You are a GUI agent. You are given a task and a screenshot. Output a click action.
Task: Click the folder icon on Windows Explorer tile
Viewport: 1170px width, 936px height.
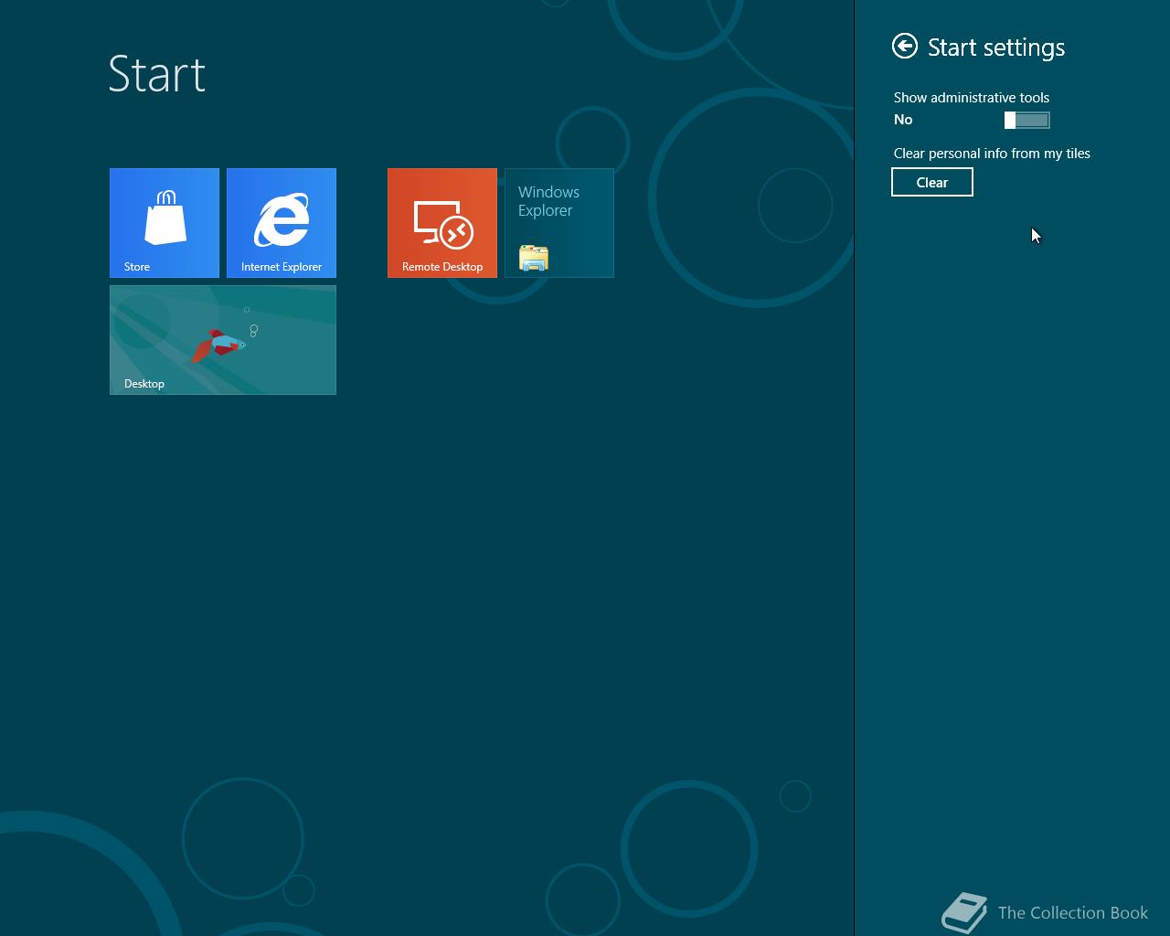pos(532,258)
